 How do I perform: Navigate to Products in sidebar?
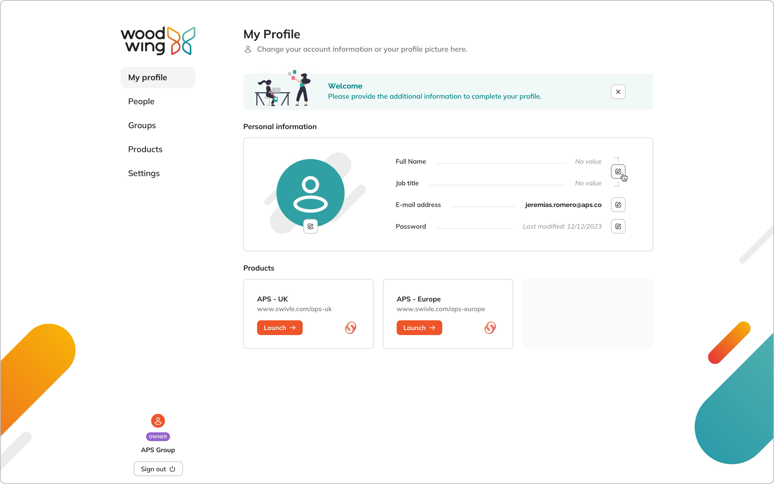coord(145,149)
